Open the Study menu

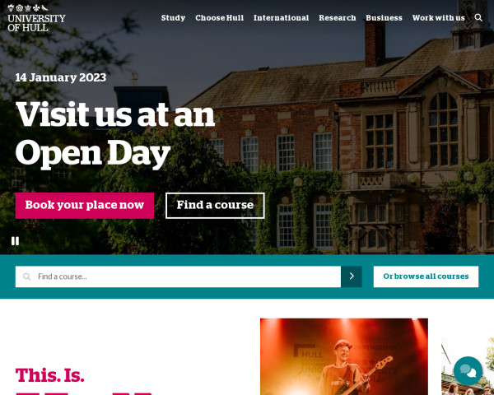173,18
